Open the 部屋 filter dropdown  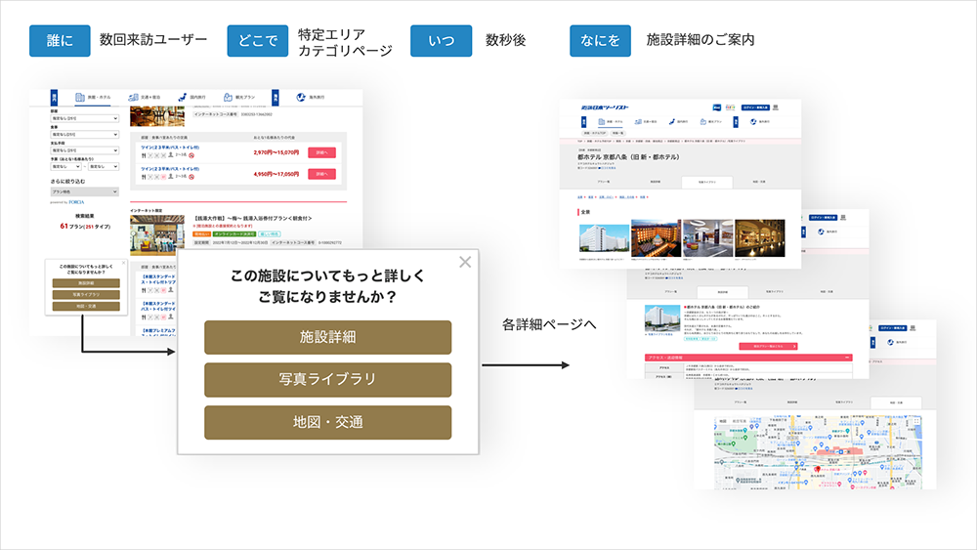(84, 118)
